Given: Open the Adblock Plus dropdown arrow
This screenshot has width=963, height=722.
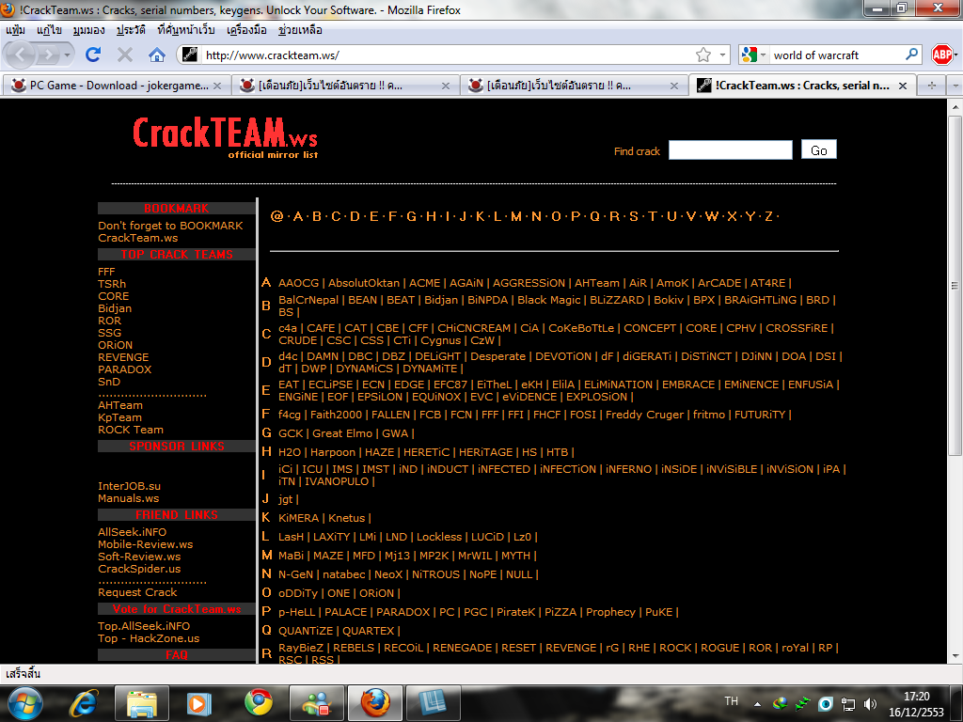Looking at the screenshot, I should pos(955,55).
